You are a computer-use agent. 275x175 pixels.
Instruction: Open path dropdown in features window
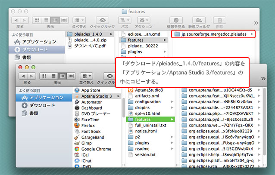click(125, 20)
